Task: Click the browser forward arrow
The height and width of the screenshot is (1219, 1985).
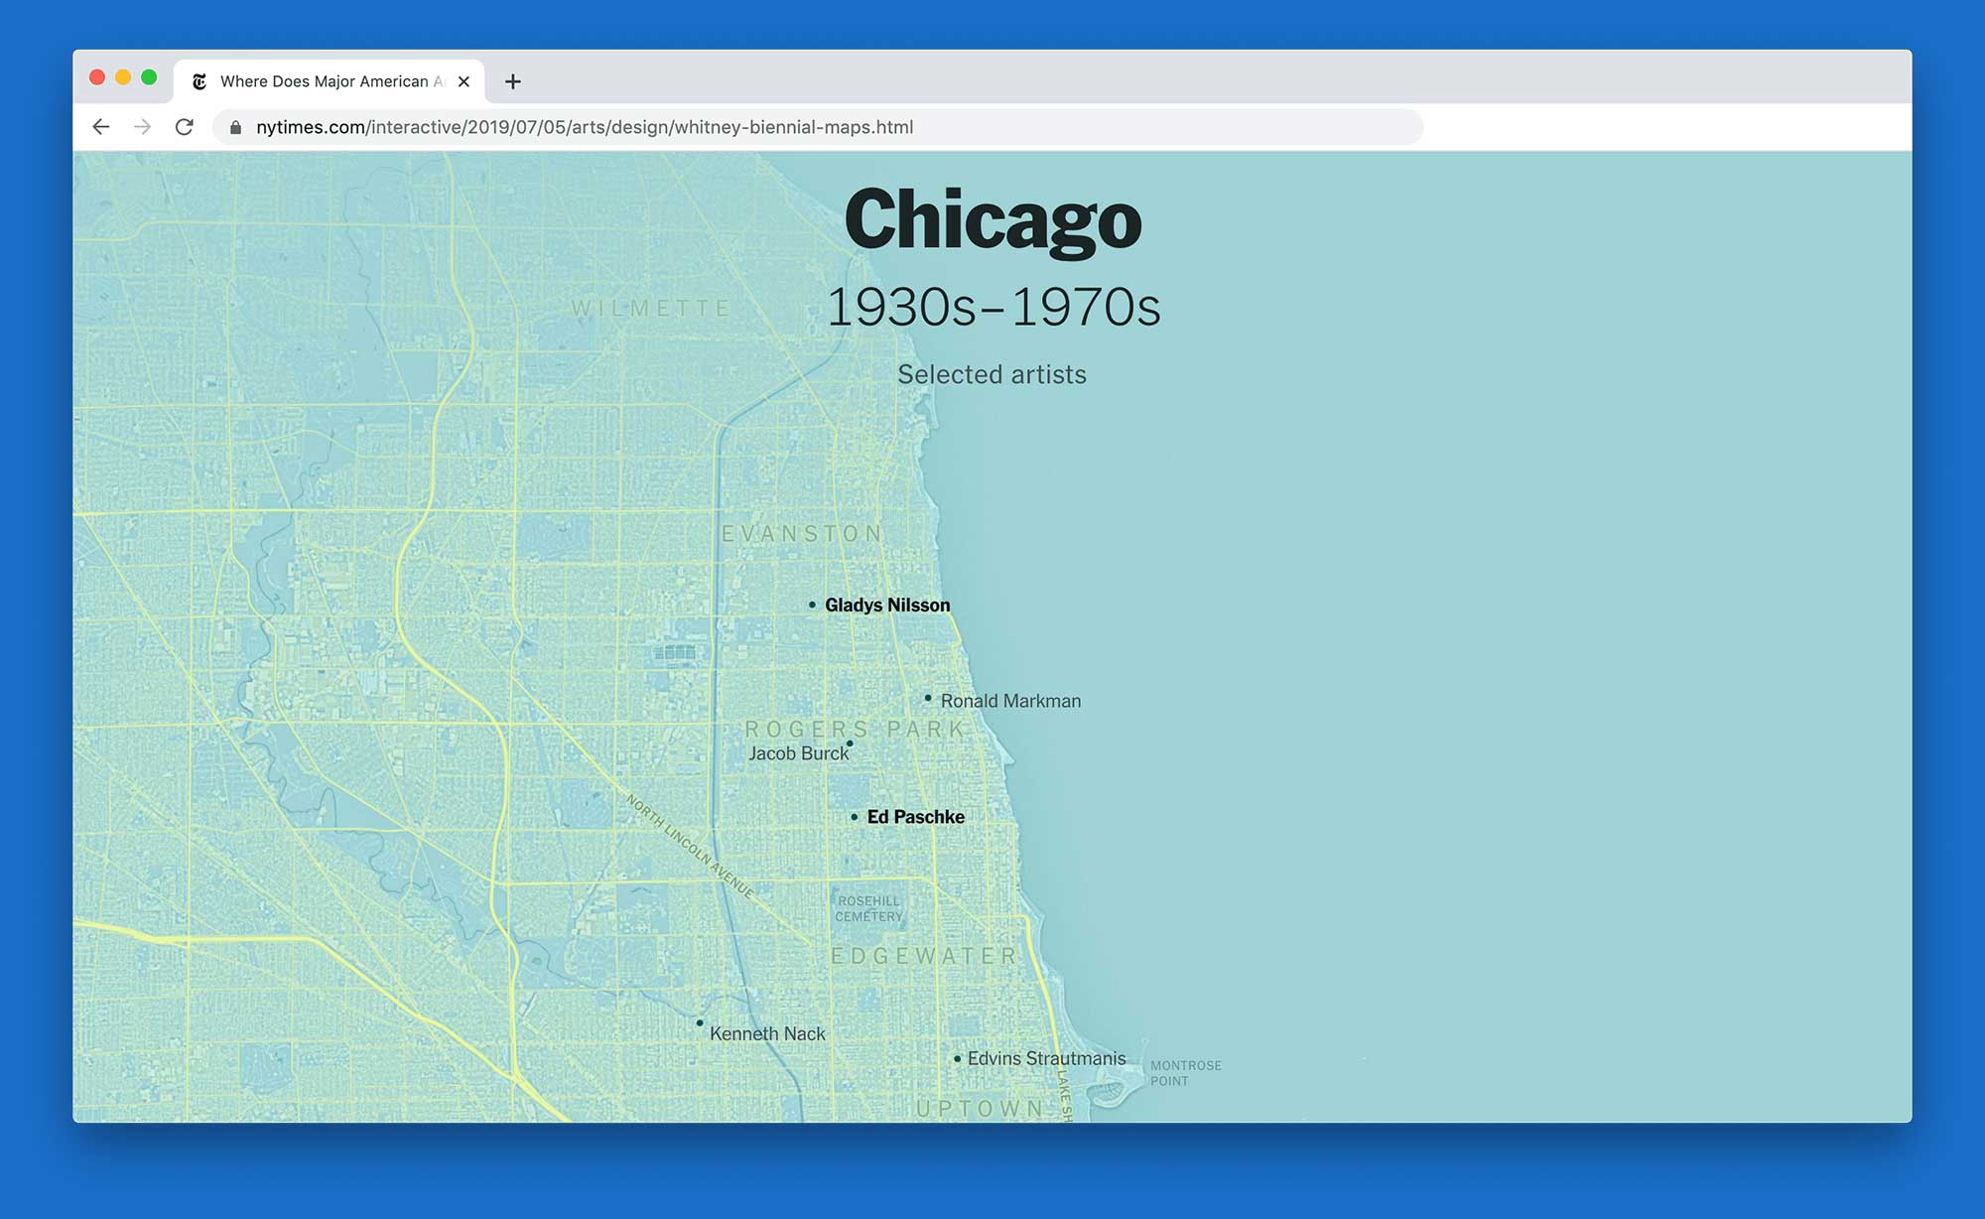Action: (143, 127)
